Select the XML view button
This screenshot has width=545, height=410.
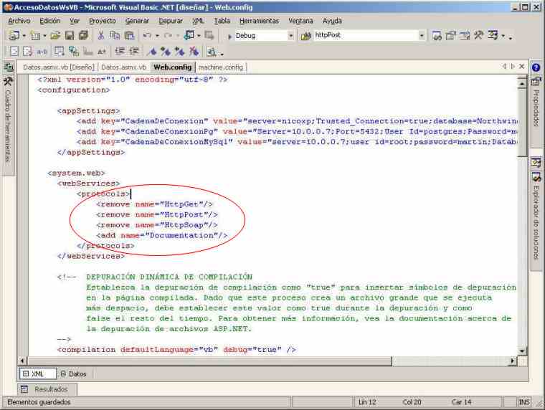37,374
